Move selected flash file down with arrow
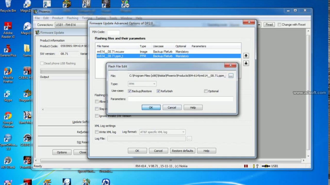 coord(246,63)
